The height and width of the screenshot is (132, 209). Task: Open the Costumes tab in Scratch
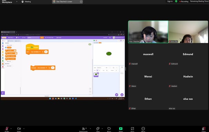(x=11, y=41)
